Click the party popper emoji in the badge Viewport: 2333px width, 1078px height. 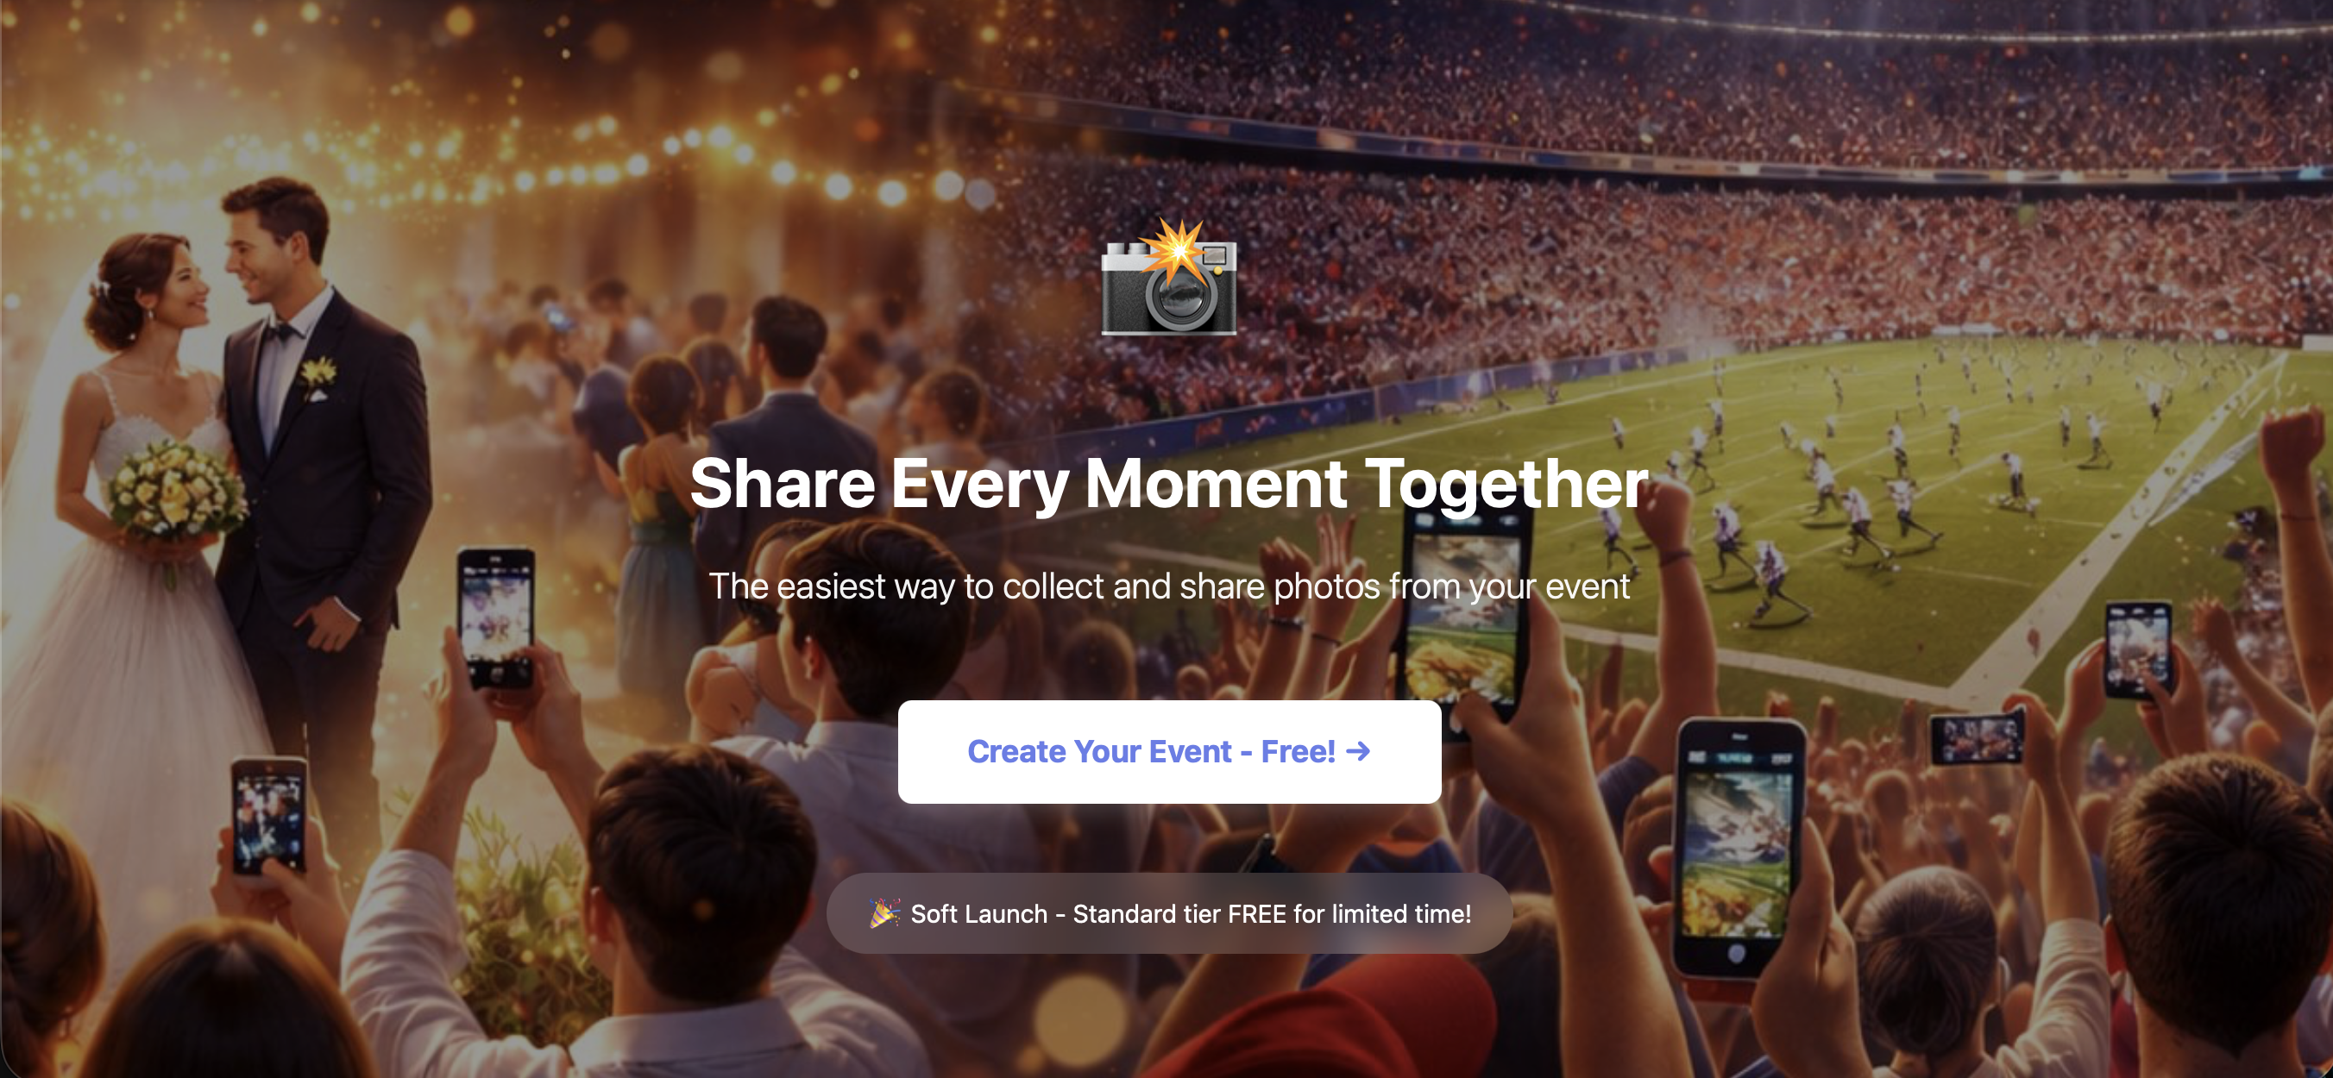(x=885, y=913)
